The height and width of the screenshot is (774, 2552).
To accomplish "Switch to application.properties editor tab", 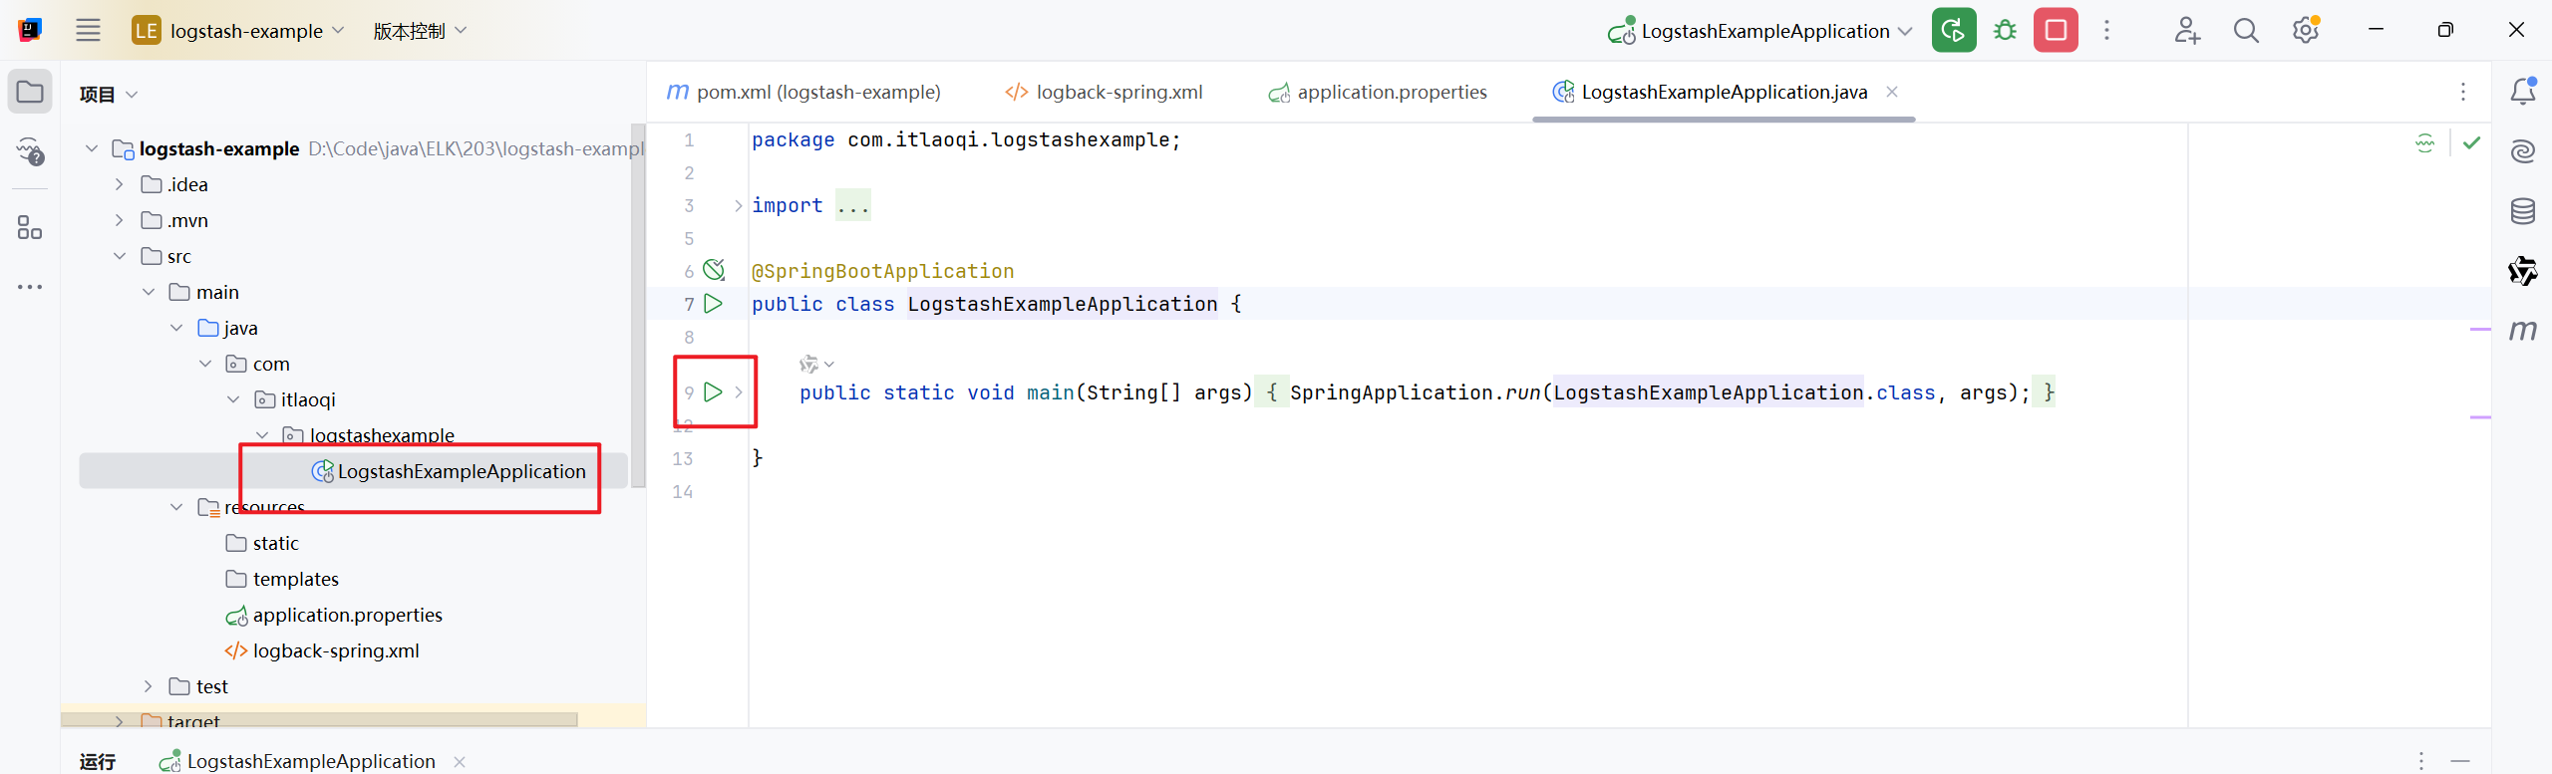I will click(1378, 92).
